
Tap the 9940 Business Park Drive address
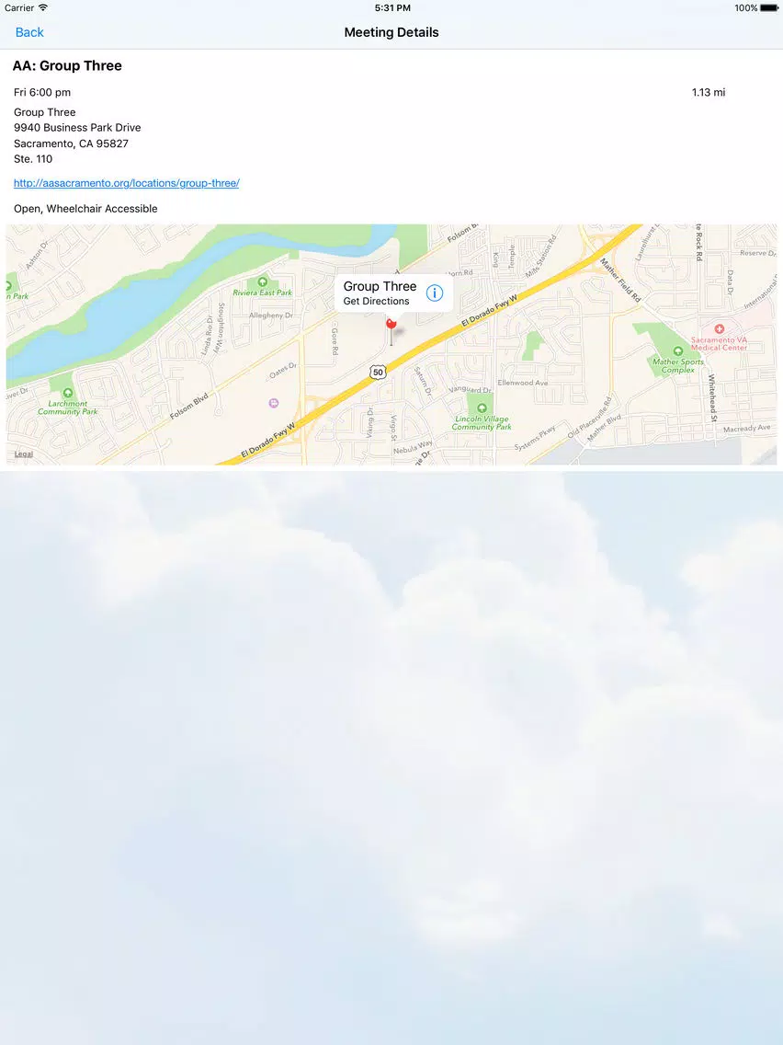tap(77, 127)
